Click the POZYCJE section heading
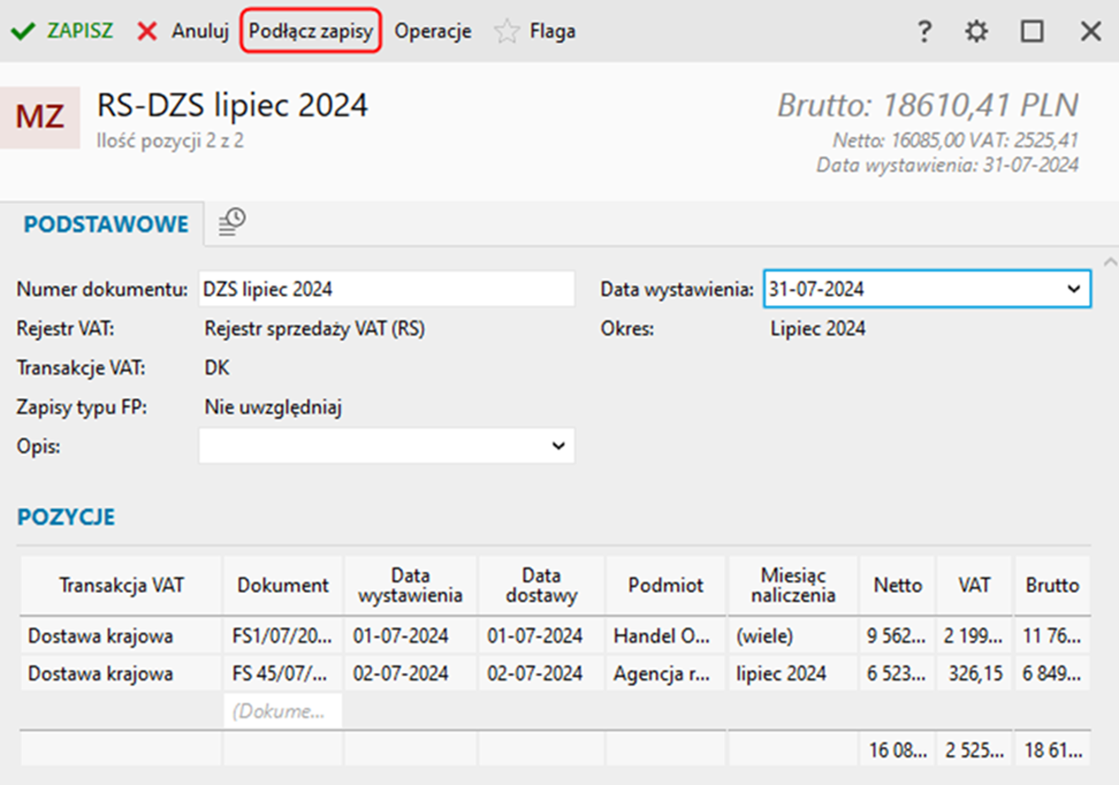1119x785 pixels. (x=66, y=517)
